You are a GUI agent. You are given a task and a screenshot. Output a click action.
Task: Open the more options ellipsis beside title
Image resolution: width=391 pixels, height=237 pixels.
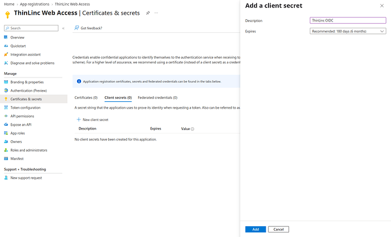pyautogui.click(x=156, y=13)
